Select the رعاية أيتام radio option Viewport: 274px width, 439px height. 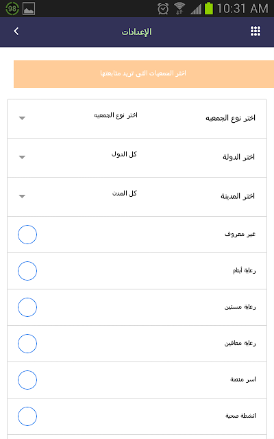point(27,271)
